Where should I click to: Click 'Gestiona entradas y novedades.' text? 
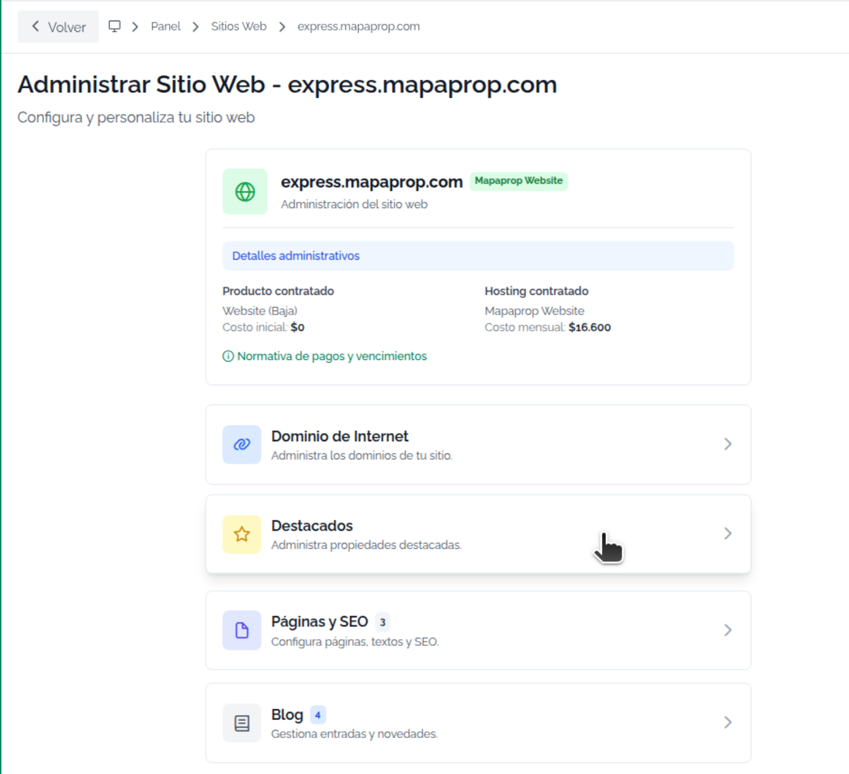coord(354,733)
